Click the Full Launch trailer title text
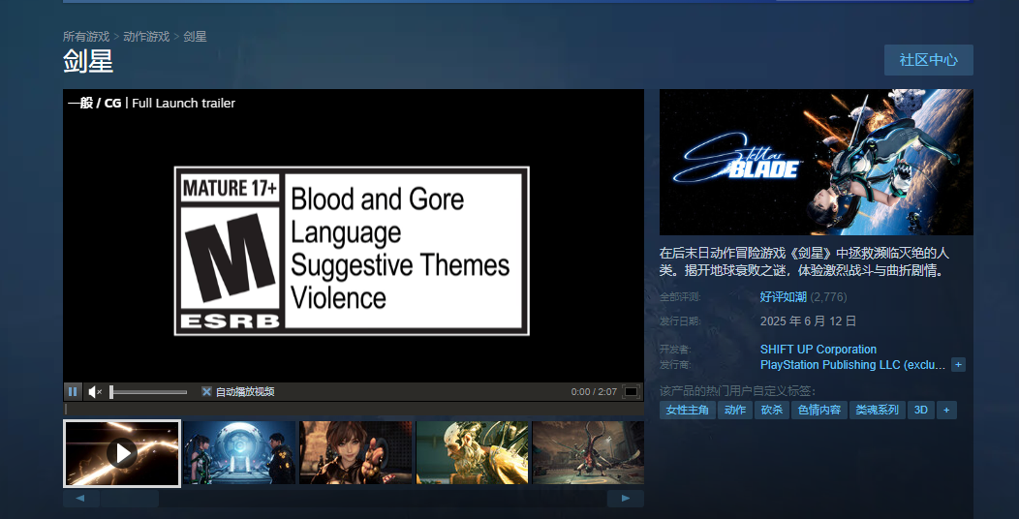This screenshot has width=1019, height=519. [183, 103]
